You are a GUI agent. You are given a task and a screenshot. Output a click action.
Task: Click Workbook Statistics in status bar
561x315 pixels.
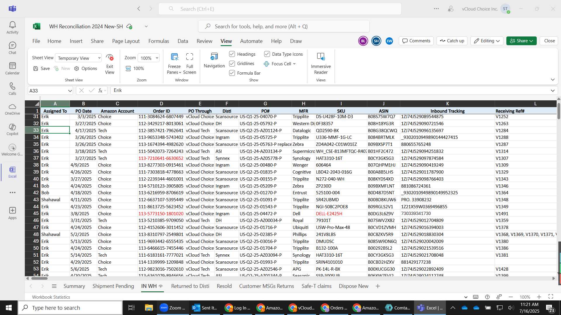click(51, 297)
